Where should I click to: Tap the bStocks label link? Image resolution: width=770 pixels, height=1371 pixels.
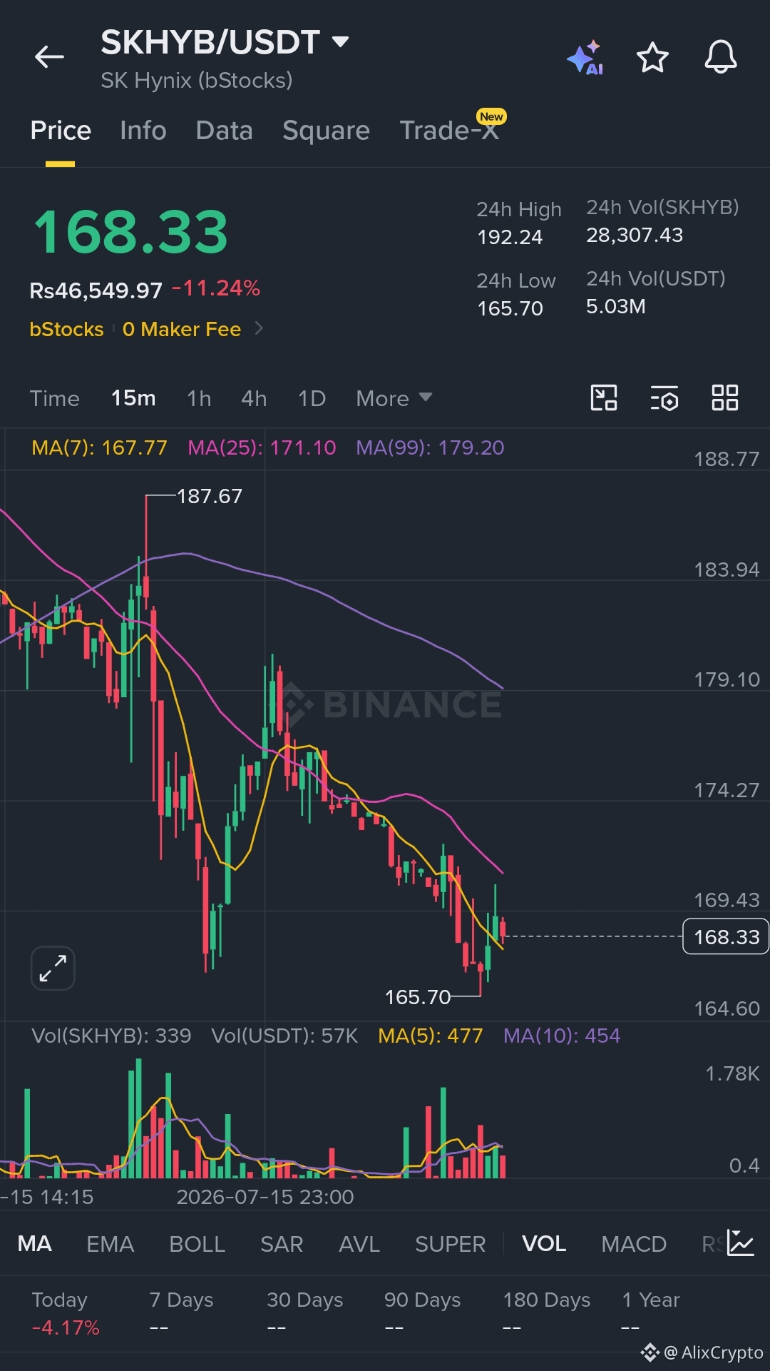pyautogui.click(x=66, y=329)
